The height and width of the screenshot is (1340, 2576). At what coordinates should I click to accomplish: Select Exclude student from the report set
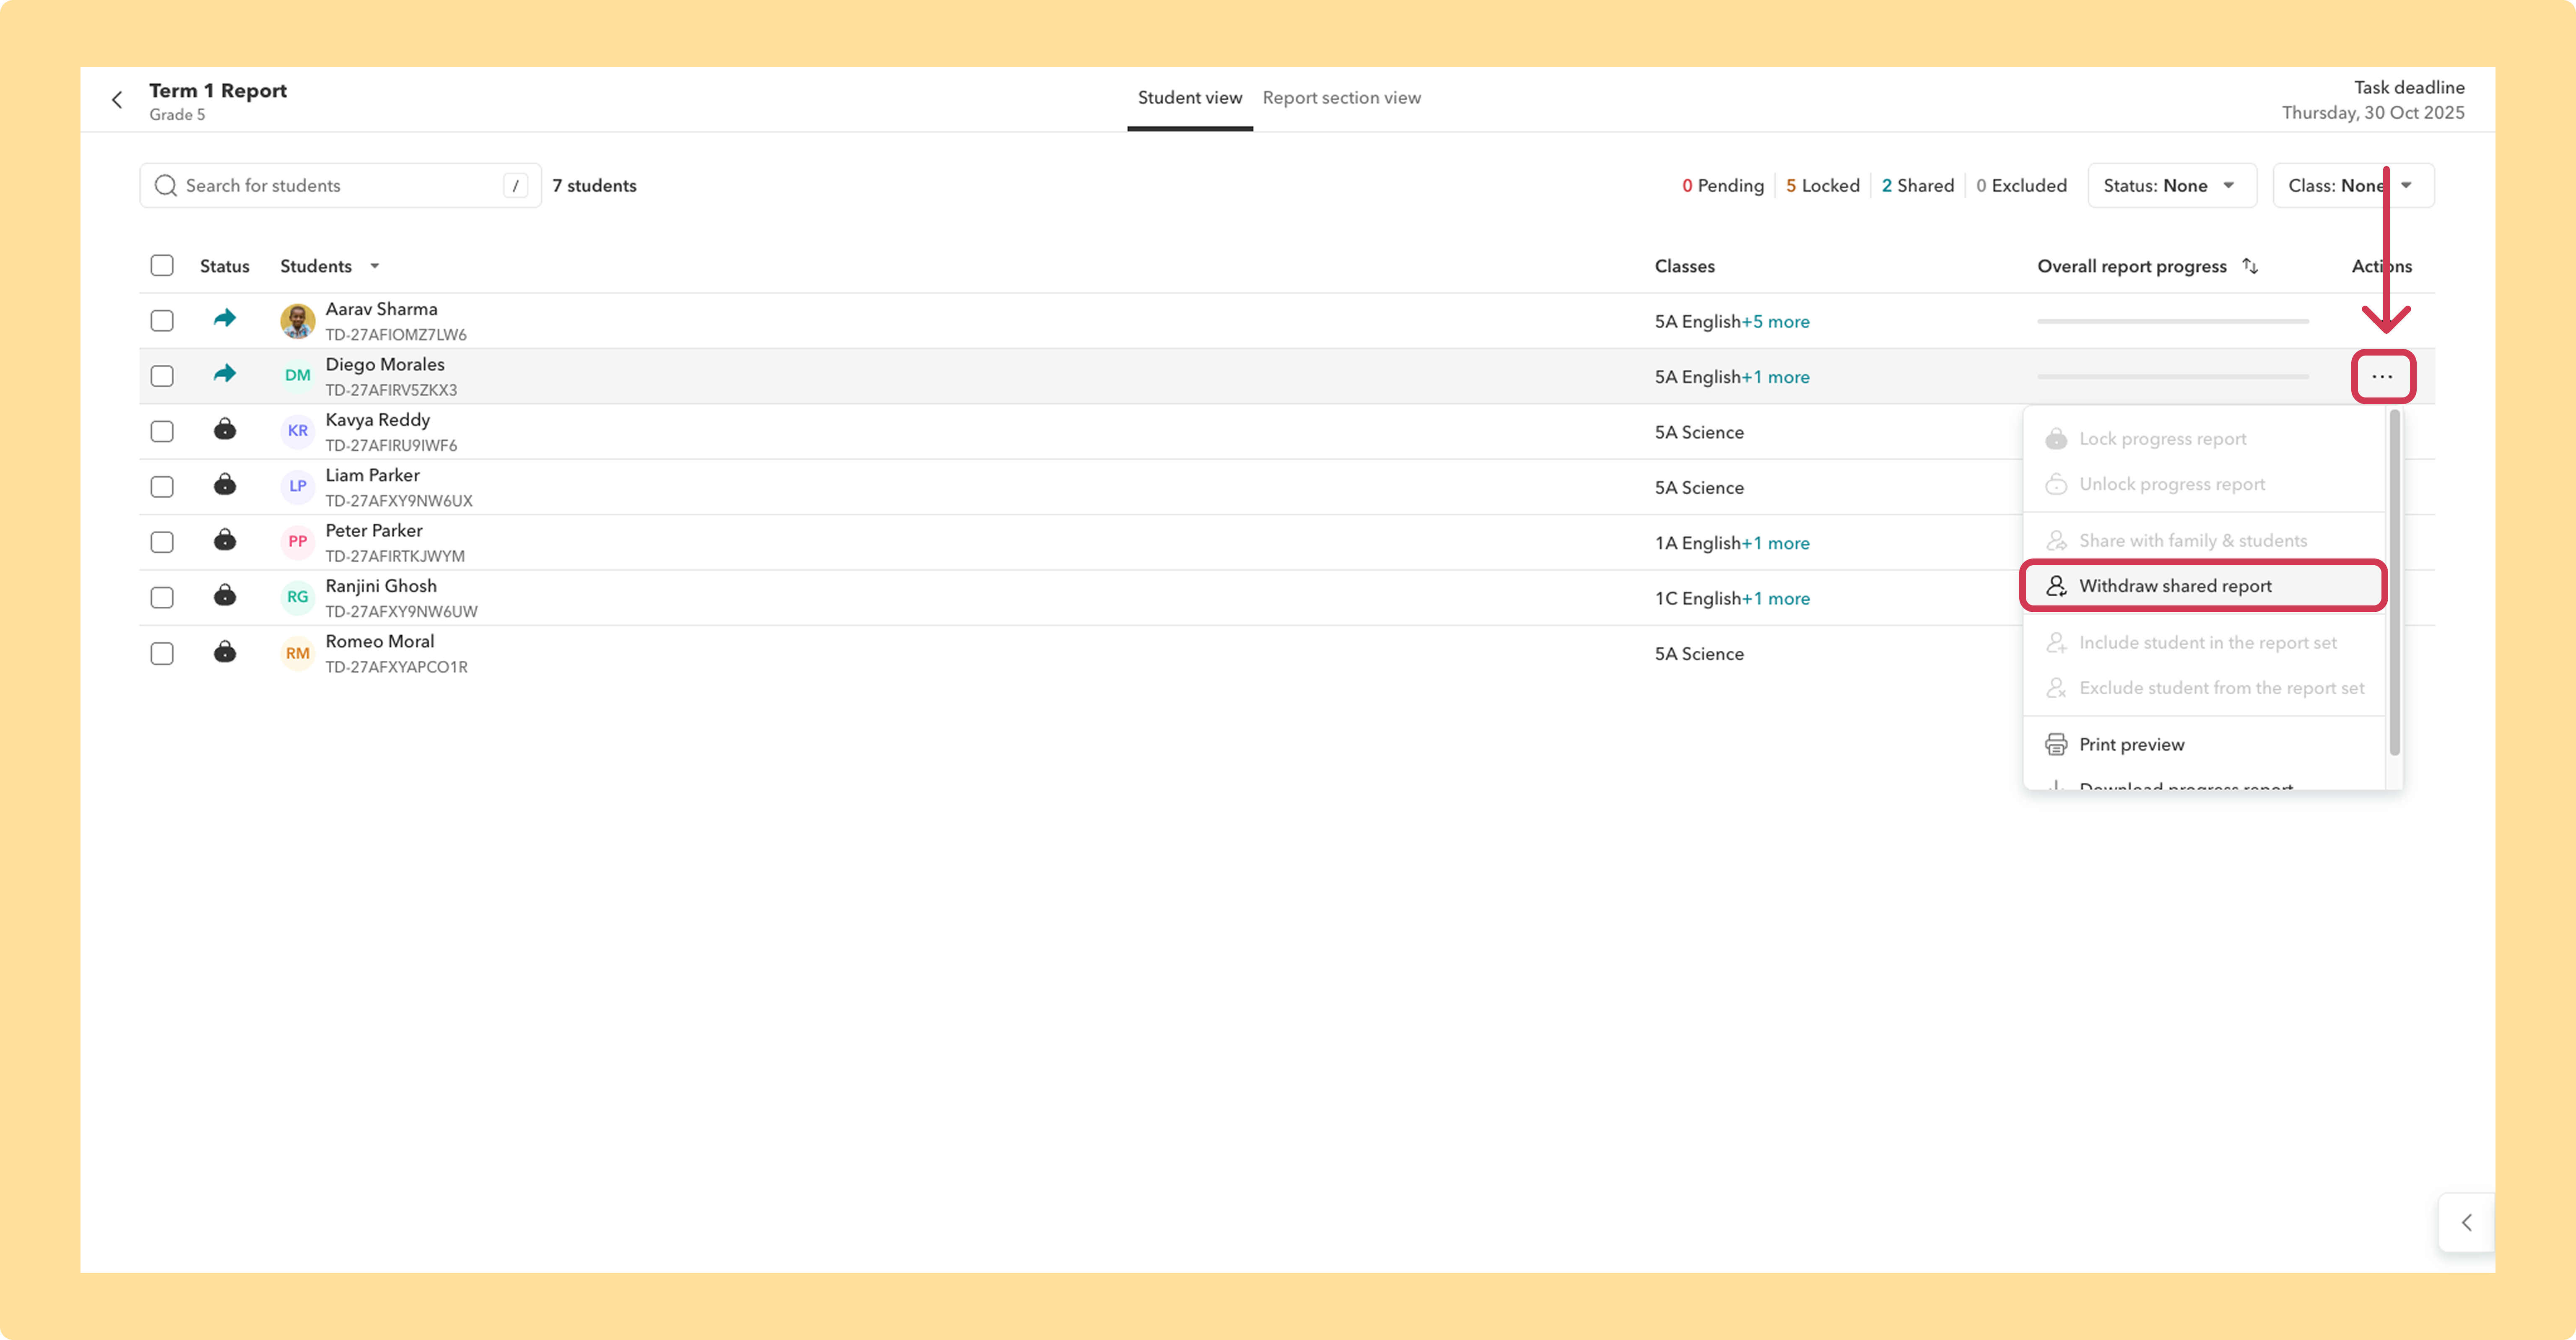point(2204,688)
